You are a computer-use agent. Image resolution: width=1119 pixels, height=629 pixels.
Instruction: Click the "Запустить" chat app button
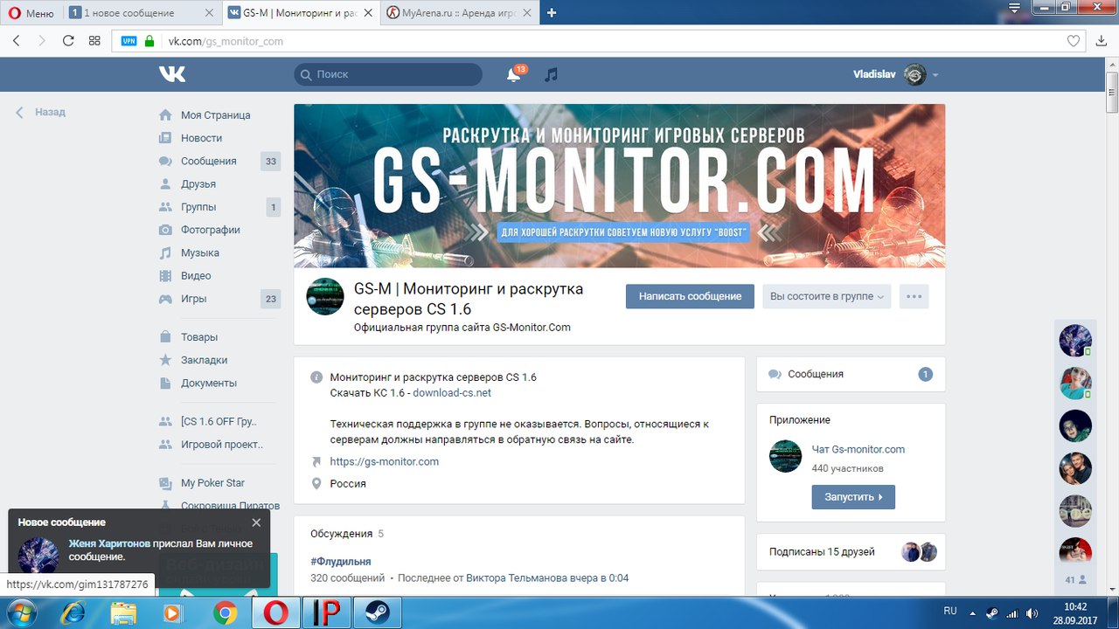[x=853, y=496]
